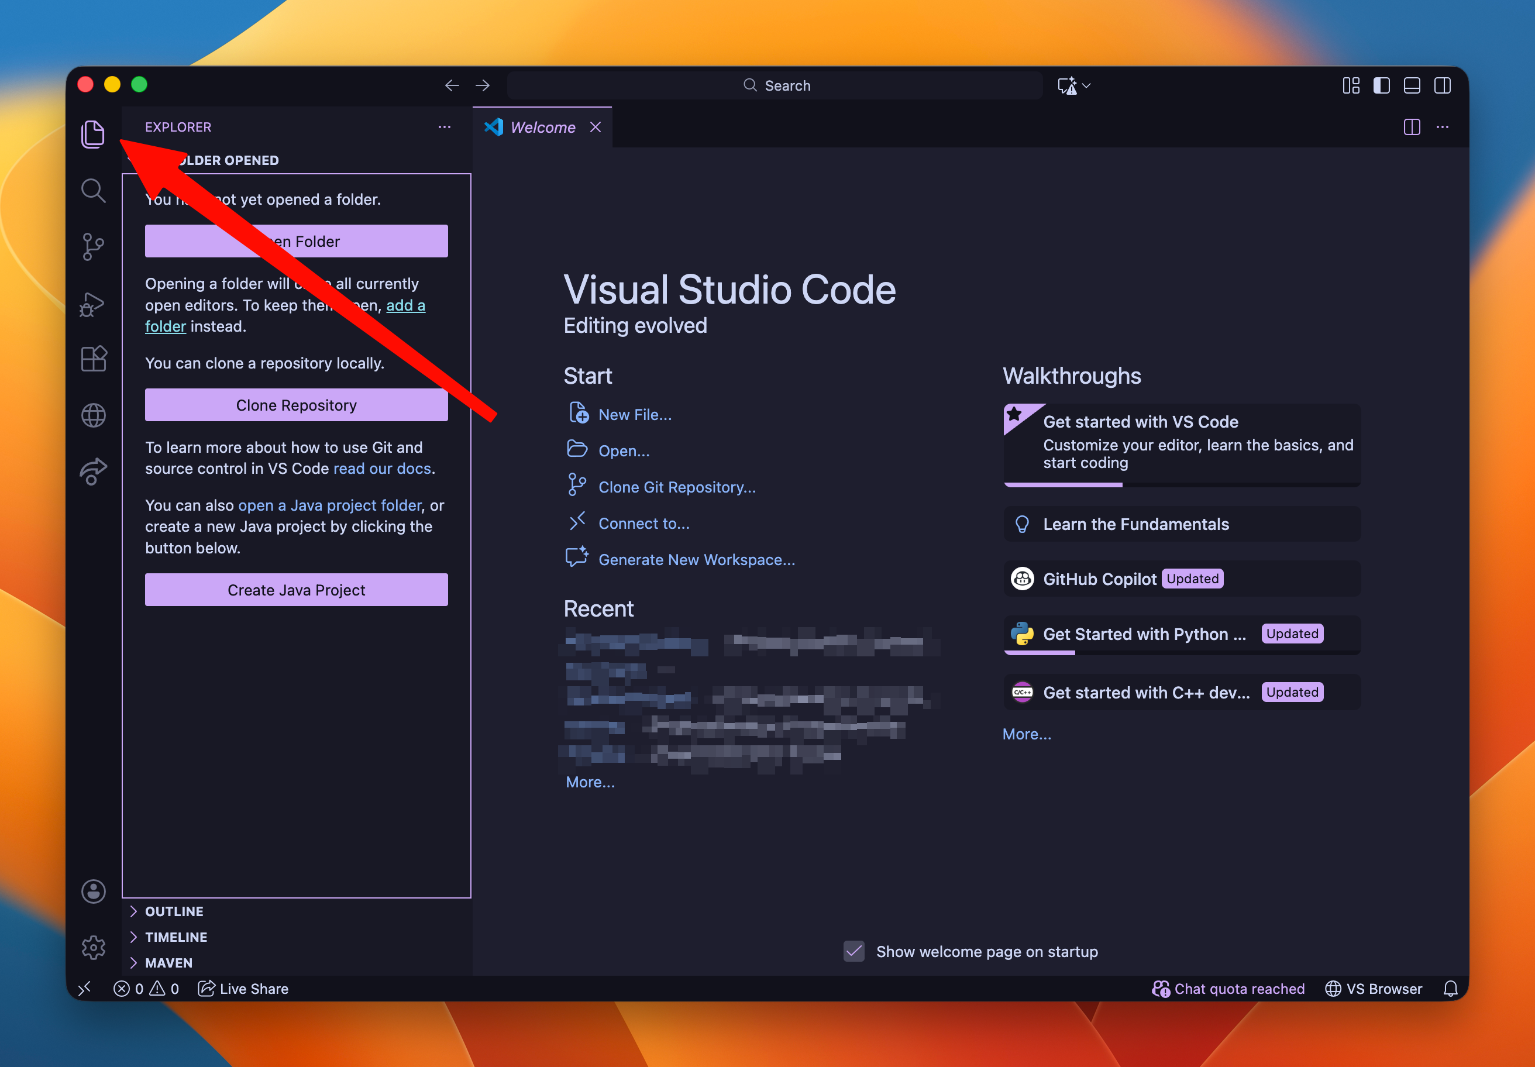1535x1067 pixels.
Task: Open the Source Control view icon
Action: coord(93,247)
